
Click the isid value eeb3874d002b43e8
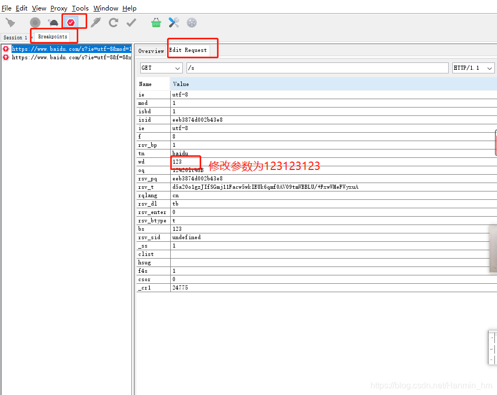(x=334, y=120)
